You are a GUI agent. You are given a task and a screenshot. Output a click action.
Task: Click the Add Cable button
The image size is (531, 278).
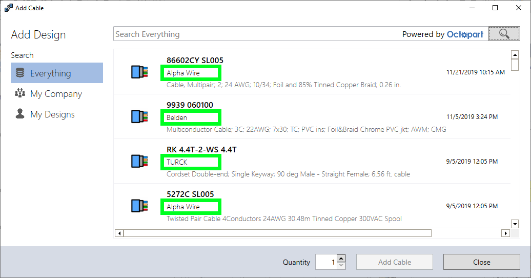point(395,262)
